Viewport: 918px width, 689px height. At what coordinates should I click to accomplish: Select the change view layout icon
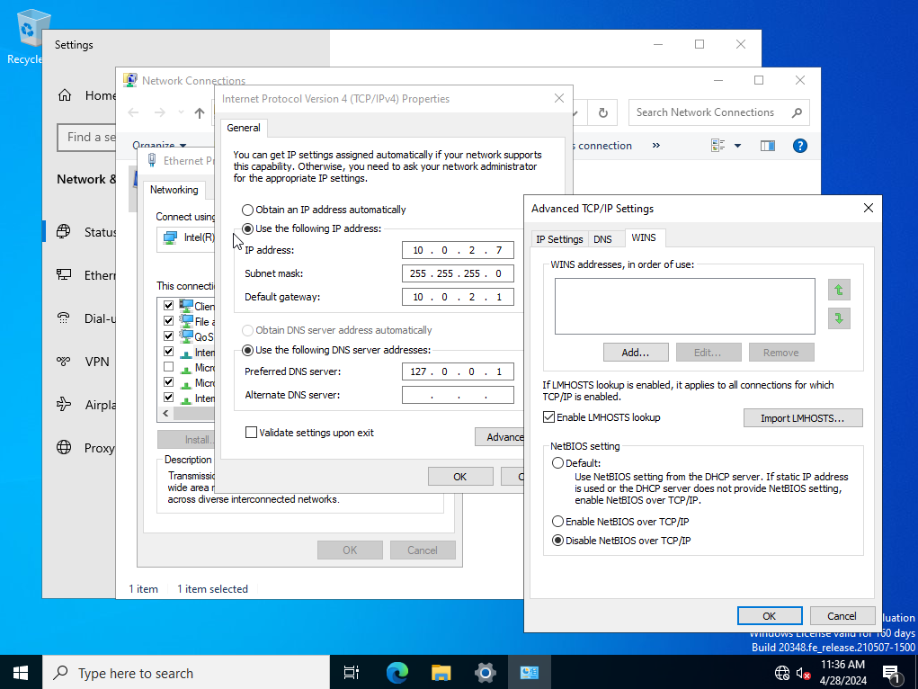(717, 145)
